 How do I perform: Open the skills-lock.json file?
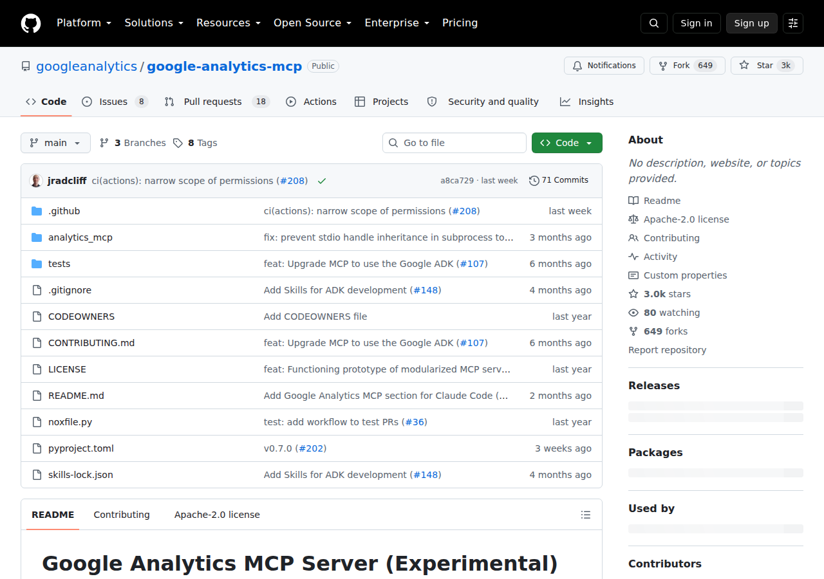point(80,475)
